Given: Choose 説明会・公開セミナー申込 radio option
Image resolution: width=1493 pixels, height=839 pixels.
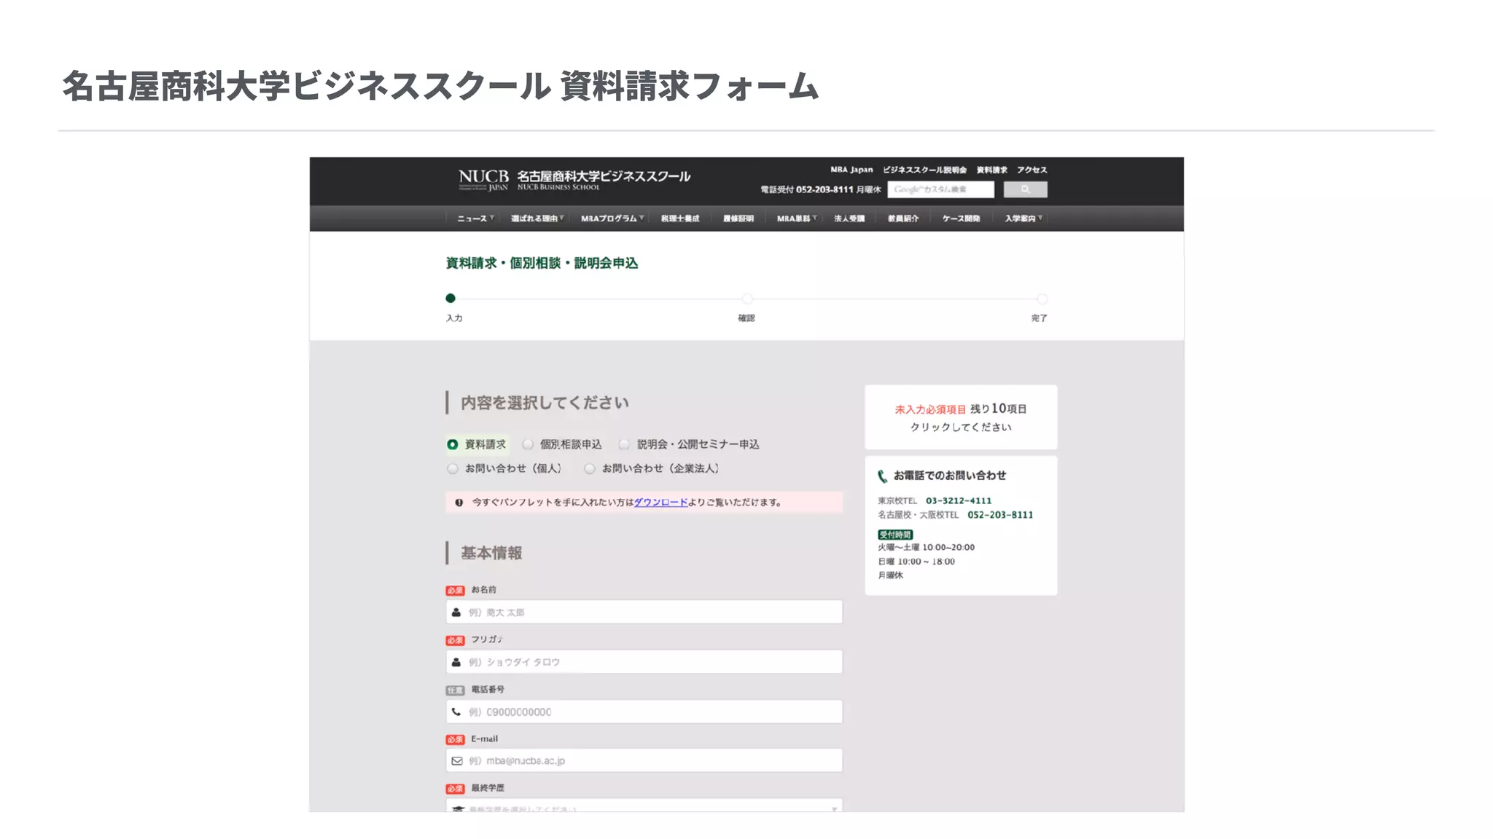Looking at the screenshot, I should pos(624,444).
